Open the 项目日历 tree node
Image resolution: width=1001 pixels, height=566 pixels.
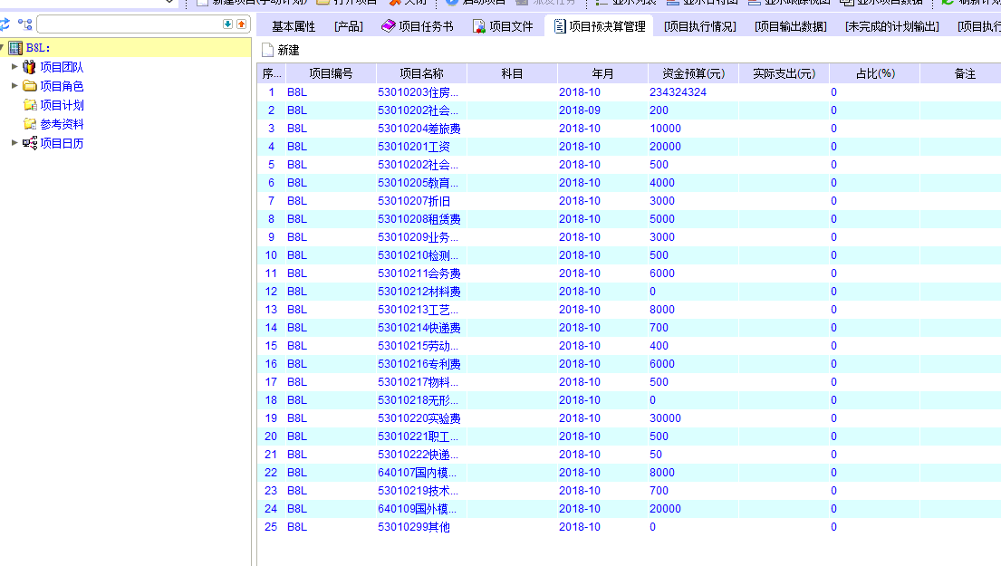pos(62,144)
